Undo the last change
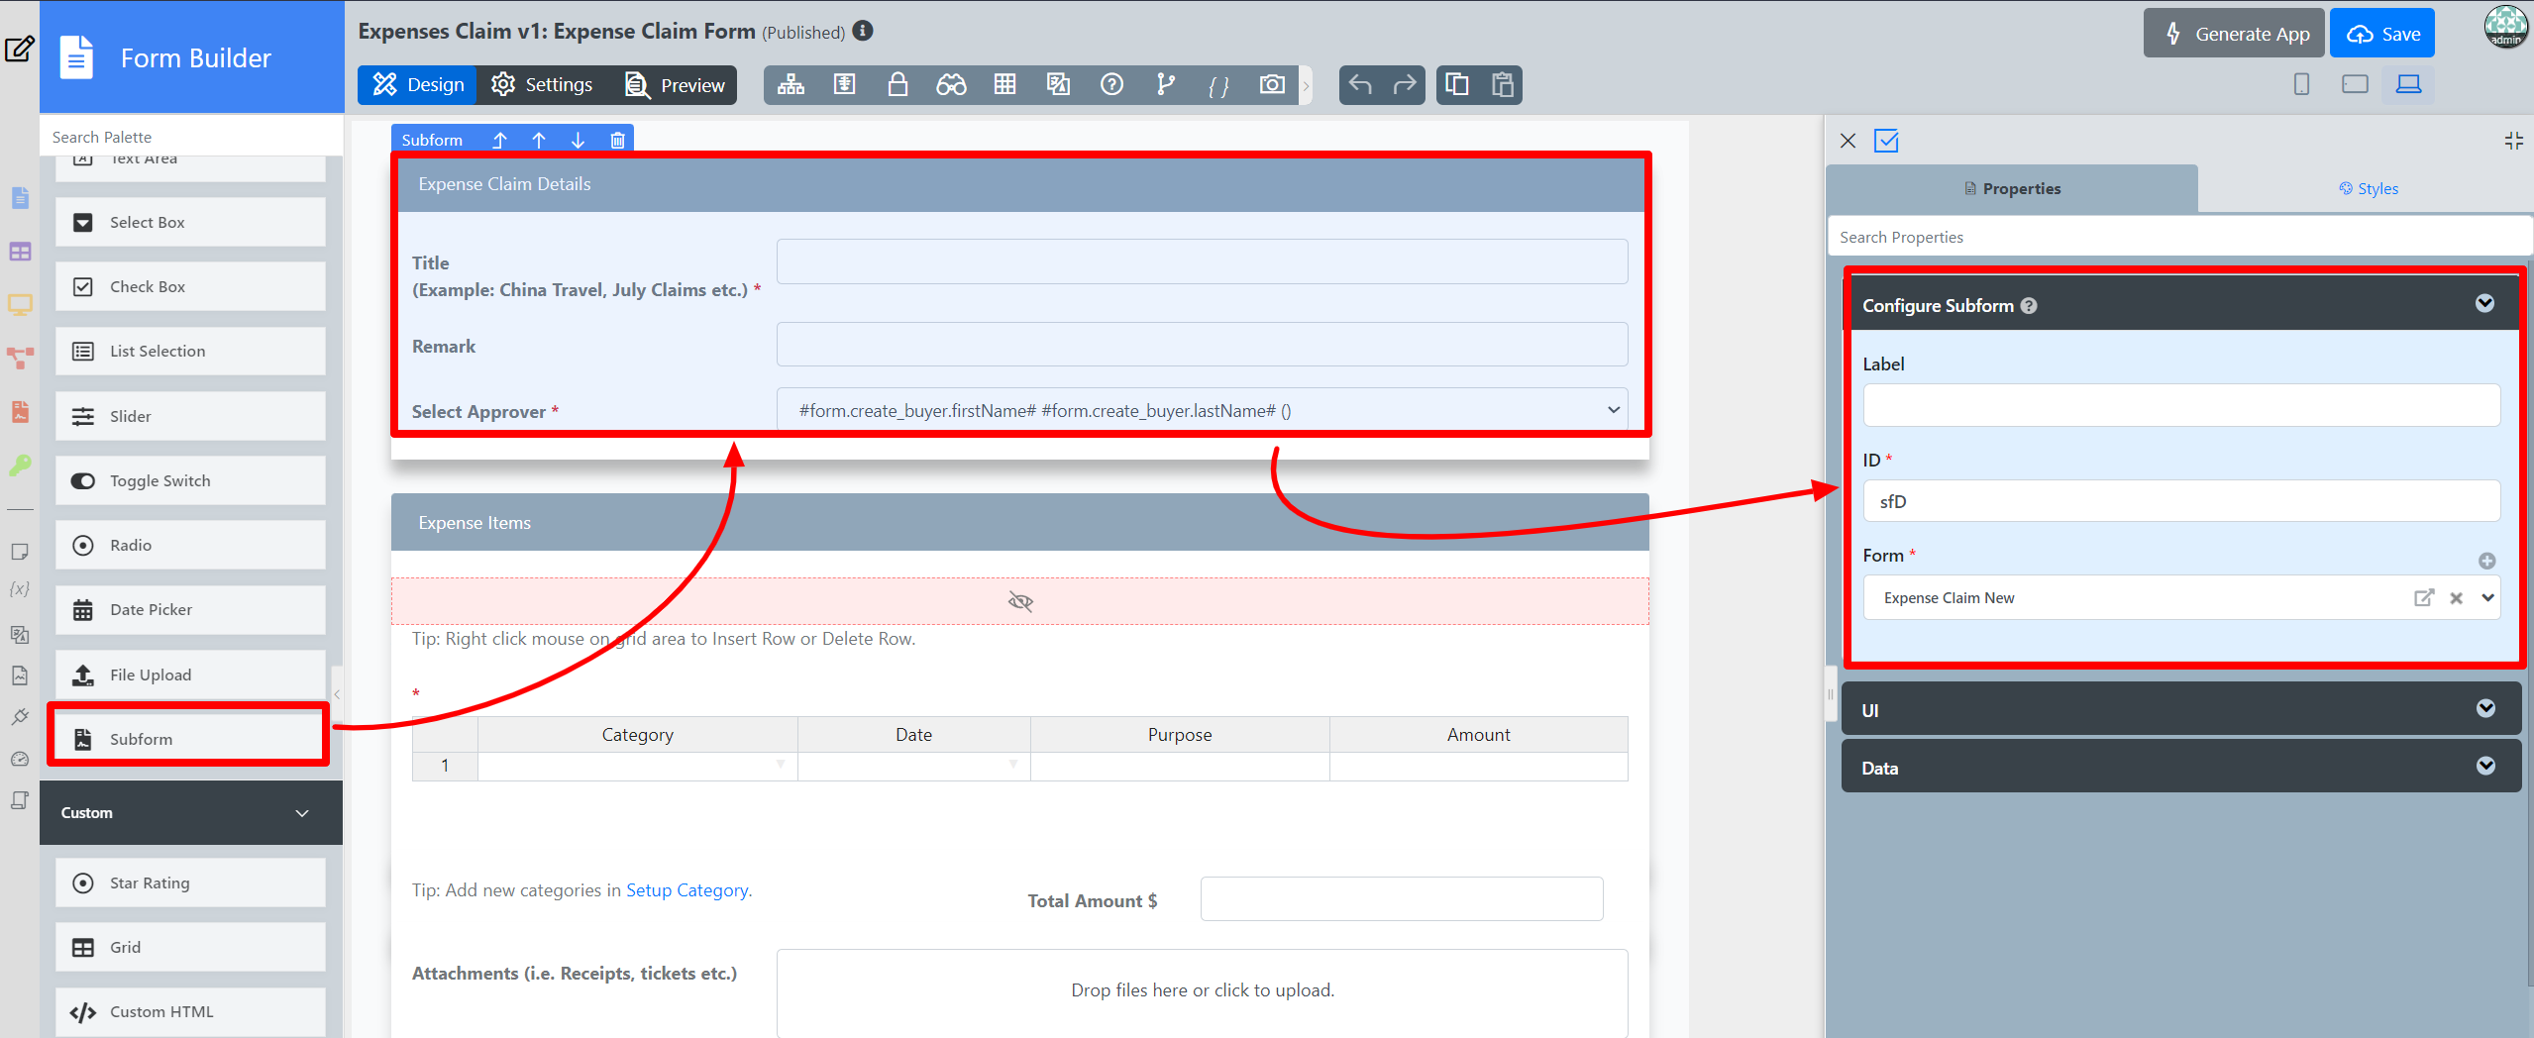 [1360, 85]
